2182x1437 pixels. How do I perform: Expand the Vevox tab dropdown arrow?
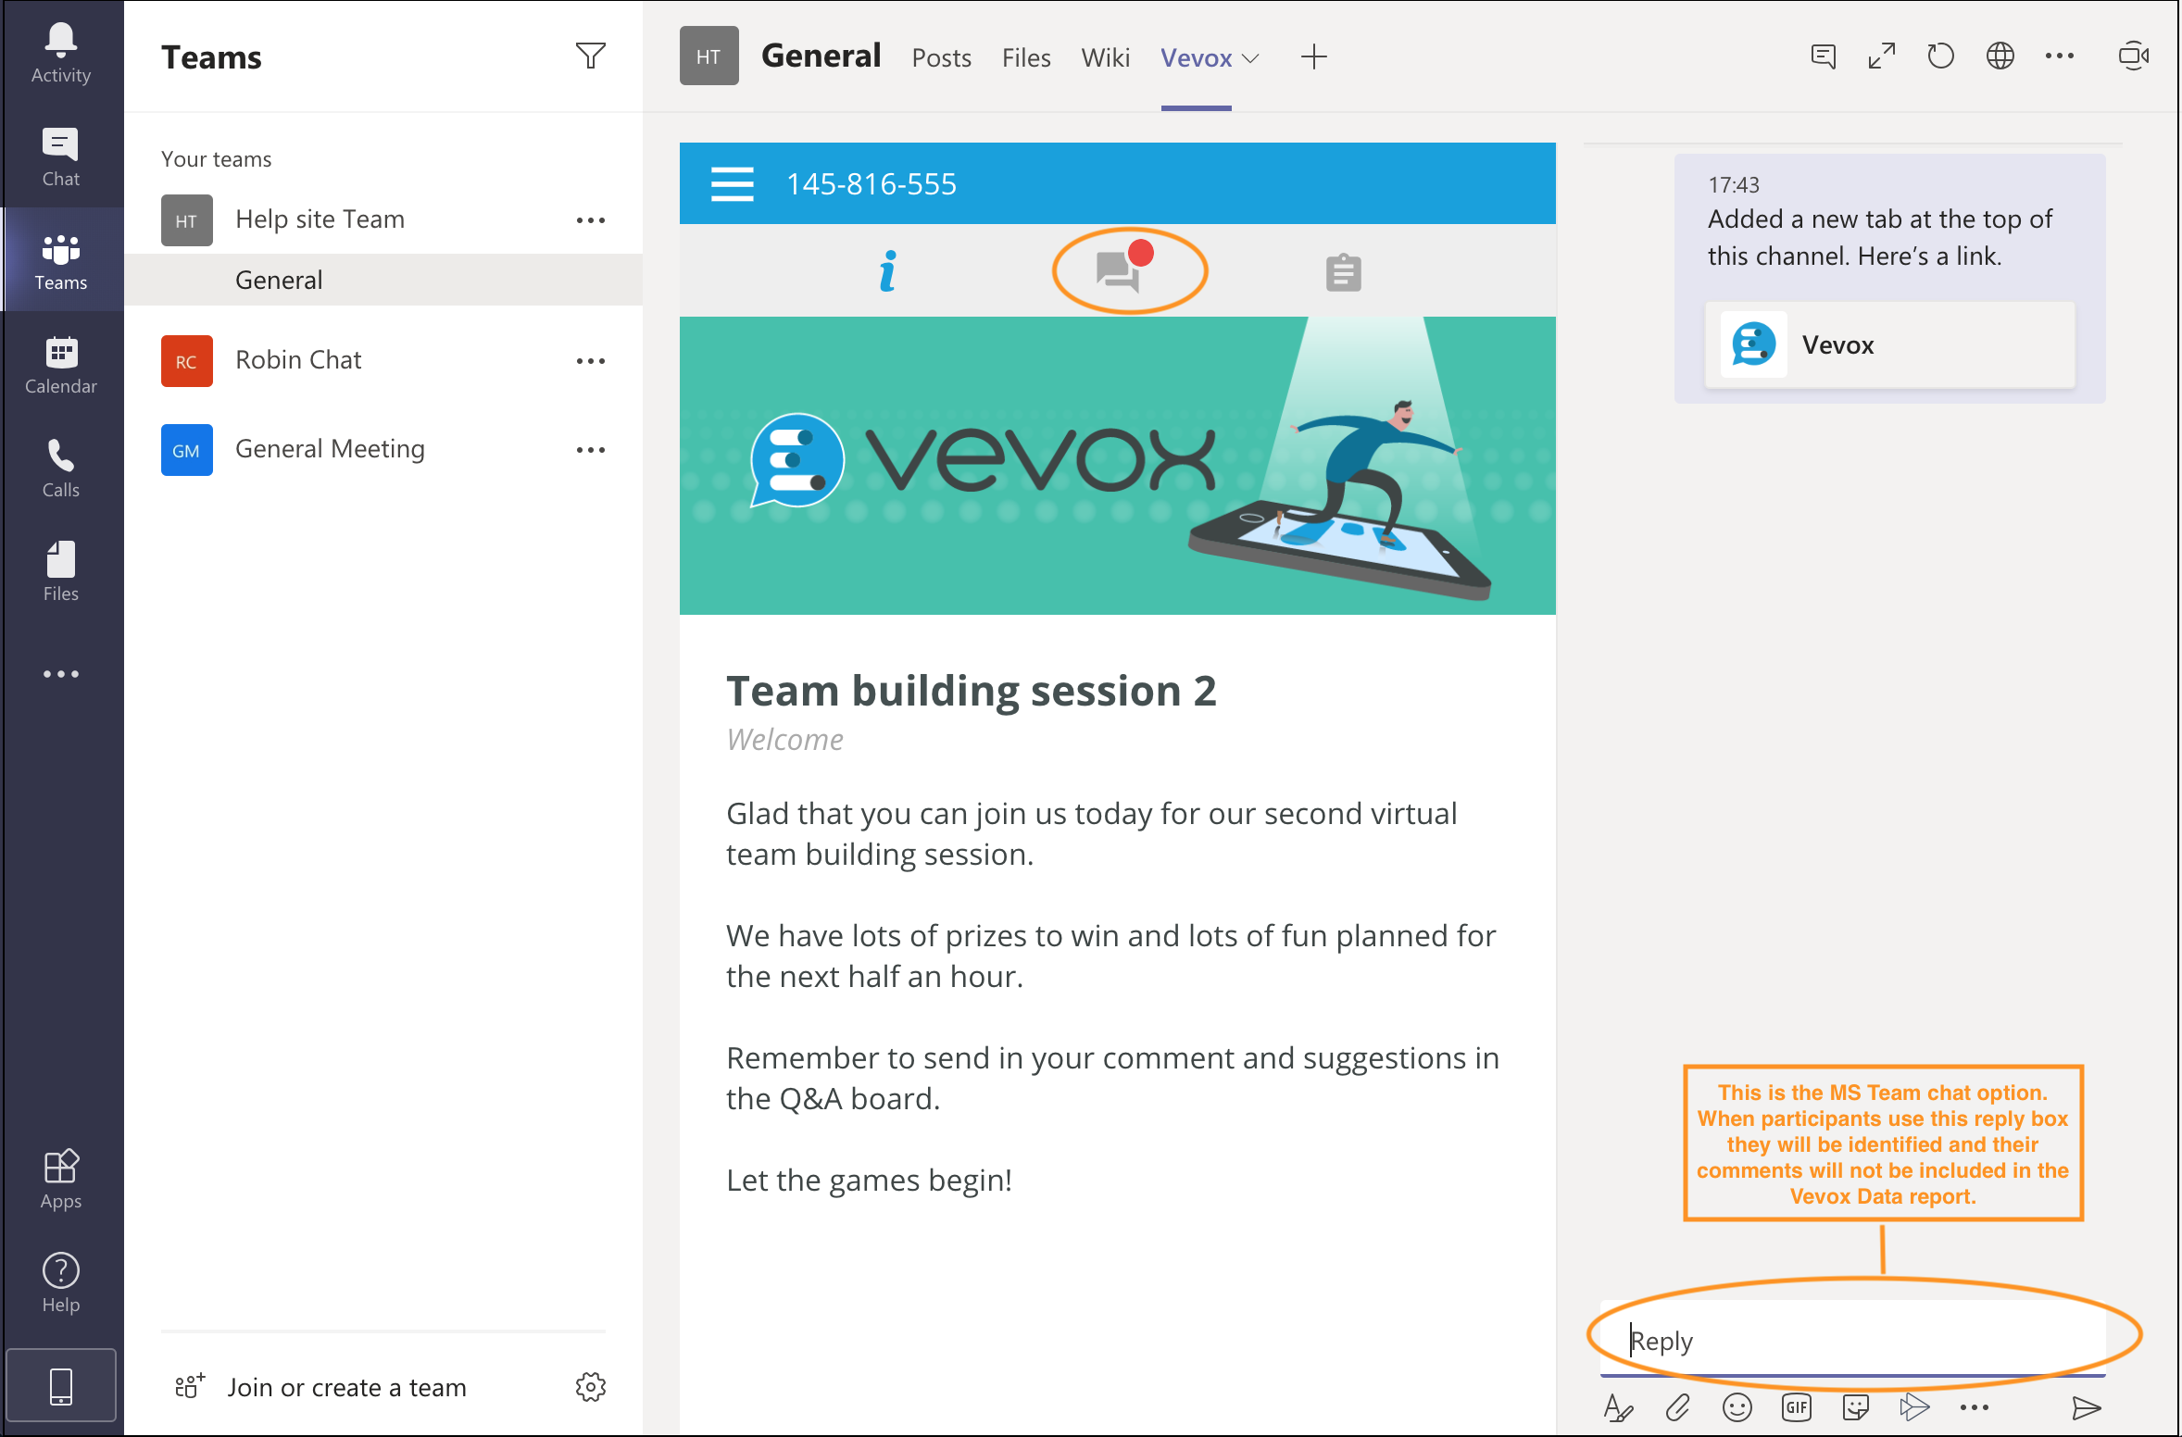coord(1250,58)
